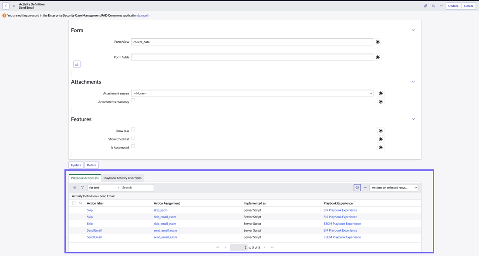Open Send Email label in SIR Playbook row
The height and width of the screenshot is (256, 479).
(94, 230)
